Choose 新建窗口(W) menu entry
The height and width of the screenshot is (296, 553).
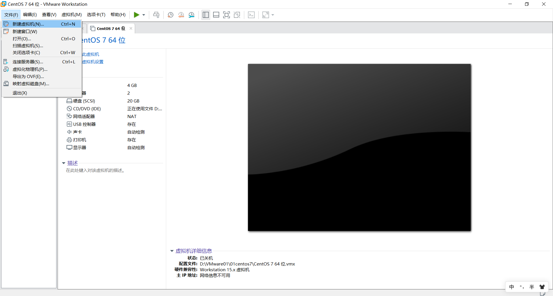tap(42, 31)
